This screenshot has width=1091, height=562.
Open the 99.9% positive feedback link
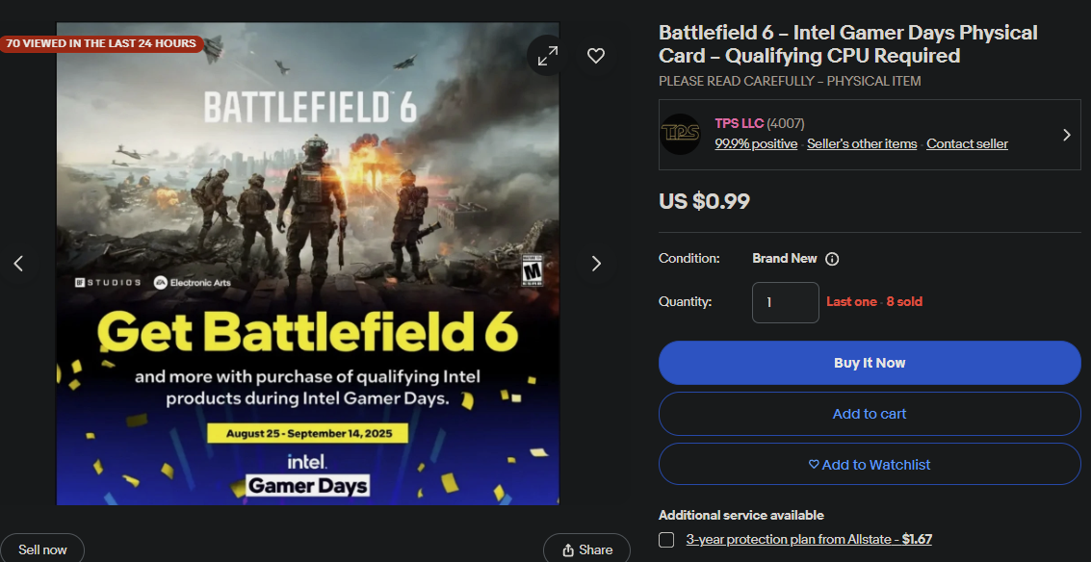(756, 144)
